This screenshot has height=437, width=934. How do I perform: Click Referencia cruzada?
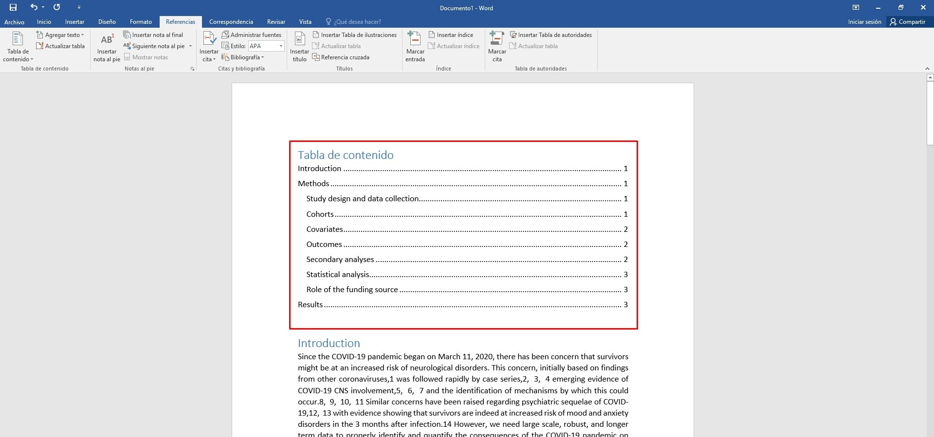pos(341,57)
